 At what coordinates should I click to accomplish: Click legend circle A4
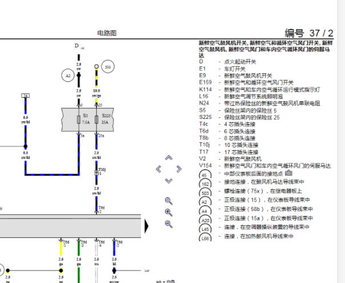point(205,210)
